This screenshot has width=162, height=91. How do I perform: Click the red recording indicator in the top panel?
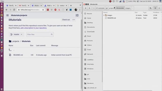point(110,1)
